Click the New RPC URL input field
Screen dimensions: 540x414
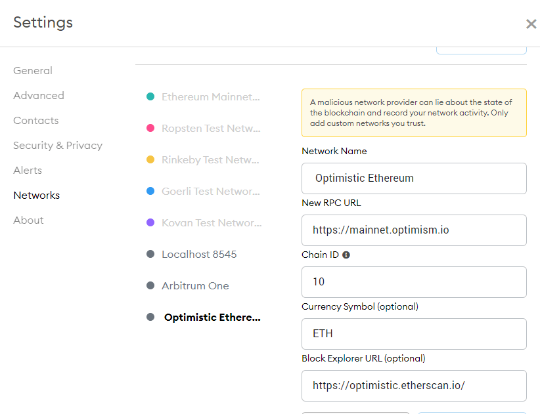click(414, 230)
